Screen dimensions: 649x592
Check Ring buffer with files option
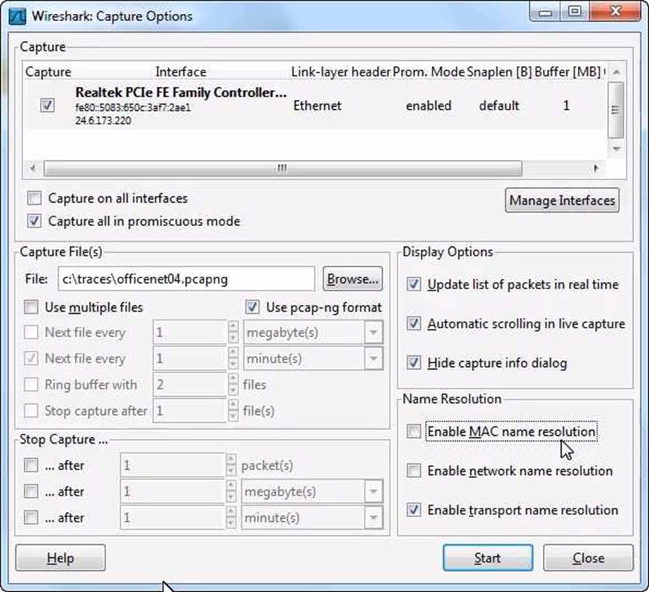pos(31,384)
